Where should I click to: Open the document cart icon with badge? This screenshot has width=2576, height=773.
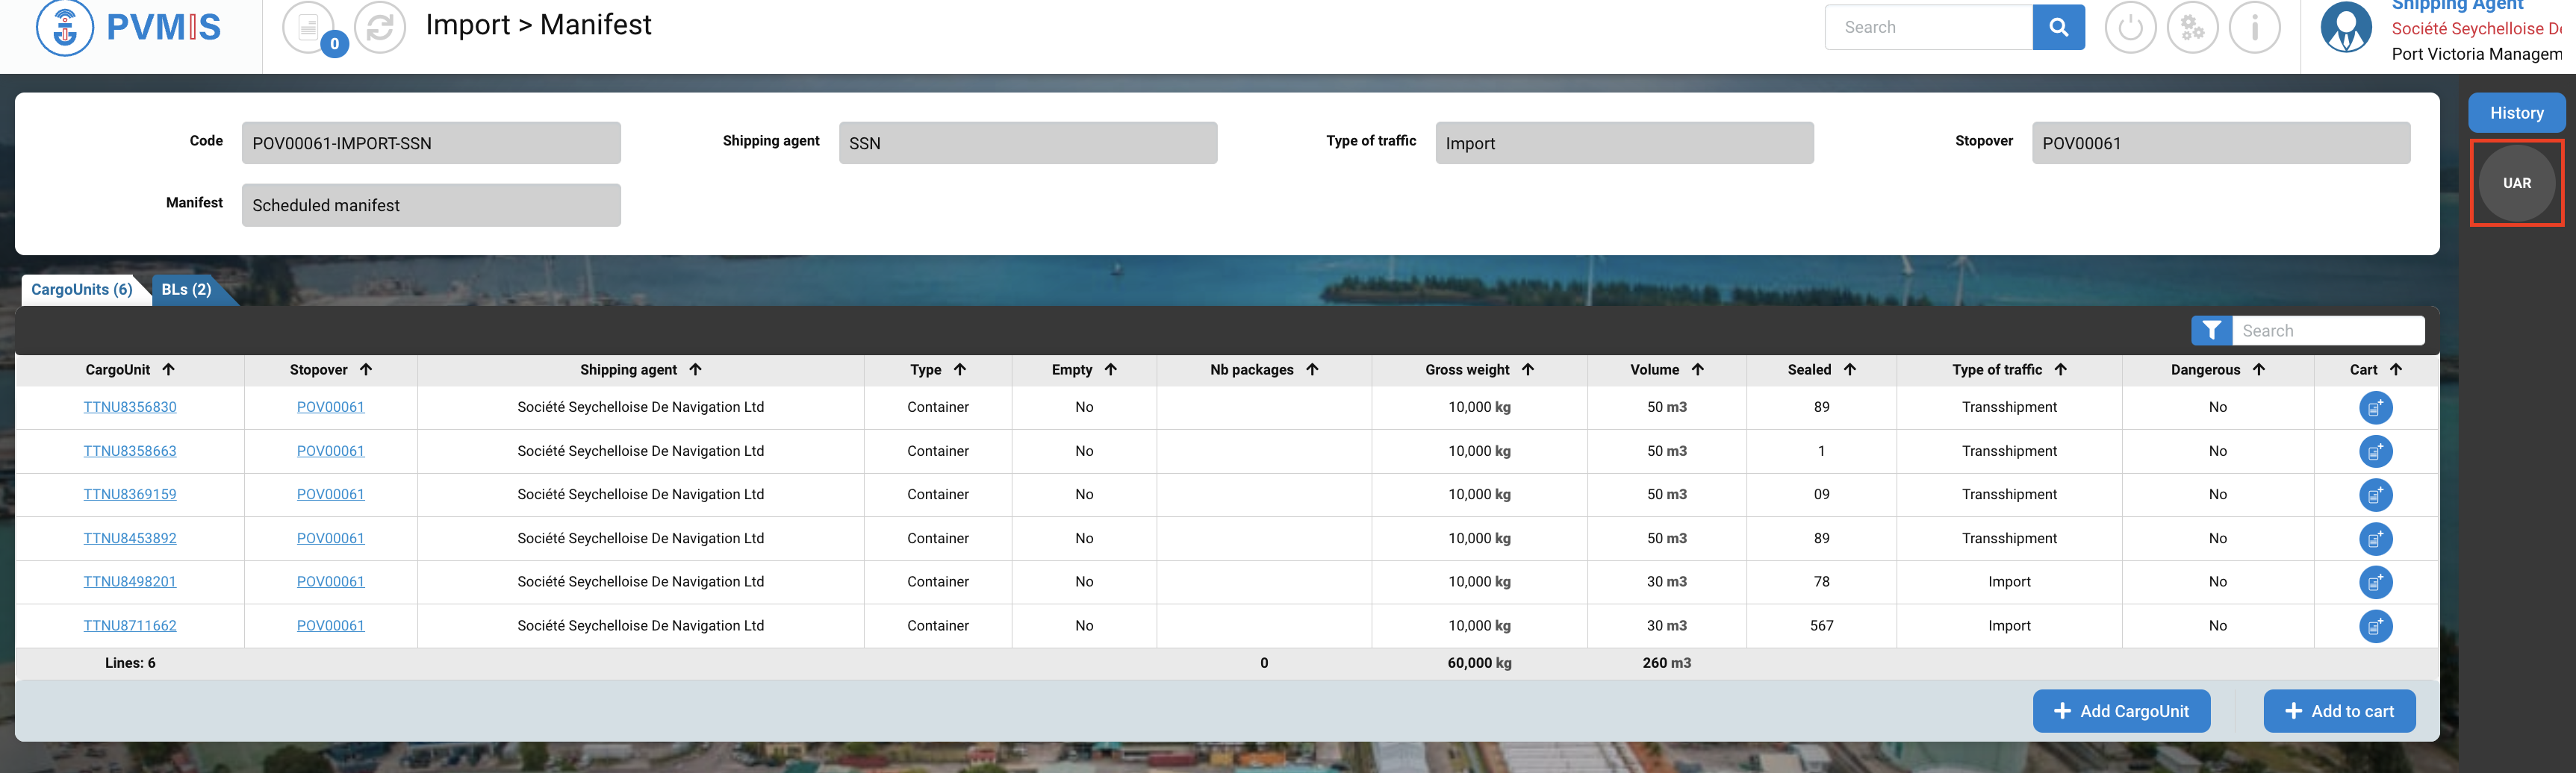click(x=308, y=27)
